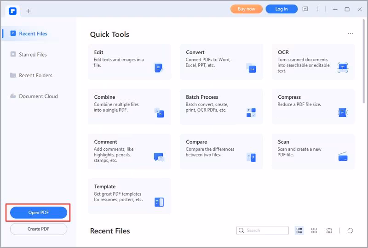Open Quick Tools more options menu

tap(351, 34)
